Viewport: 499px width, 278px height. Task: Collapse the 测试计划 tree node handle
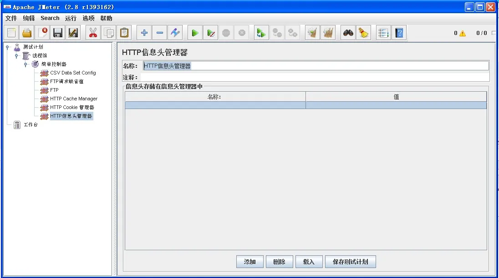pos(8,47)
